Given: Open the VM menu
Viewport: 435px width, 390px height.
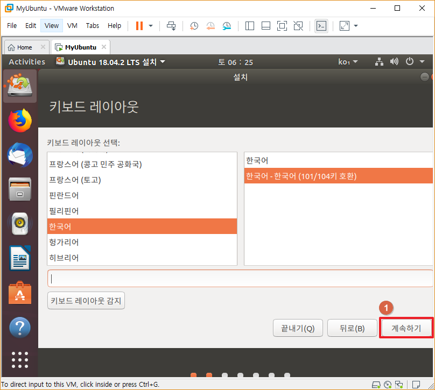Looking at the screenshot, I should coord(72,25).
